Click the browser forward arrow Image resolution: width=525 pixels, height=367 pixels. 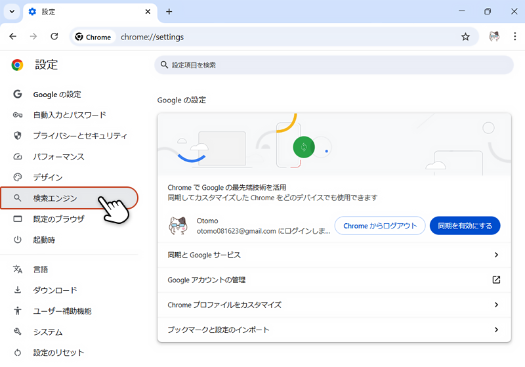coord(33,37)
